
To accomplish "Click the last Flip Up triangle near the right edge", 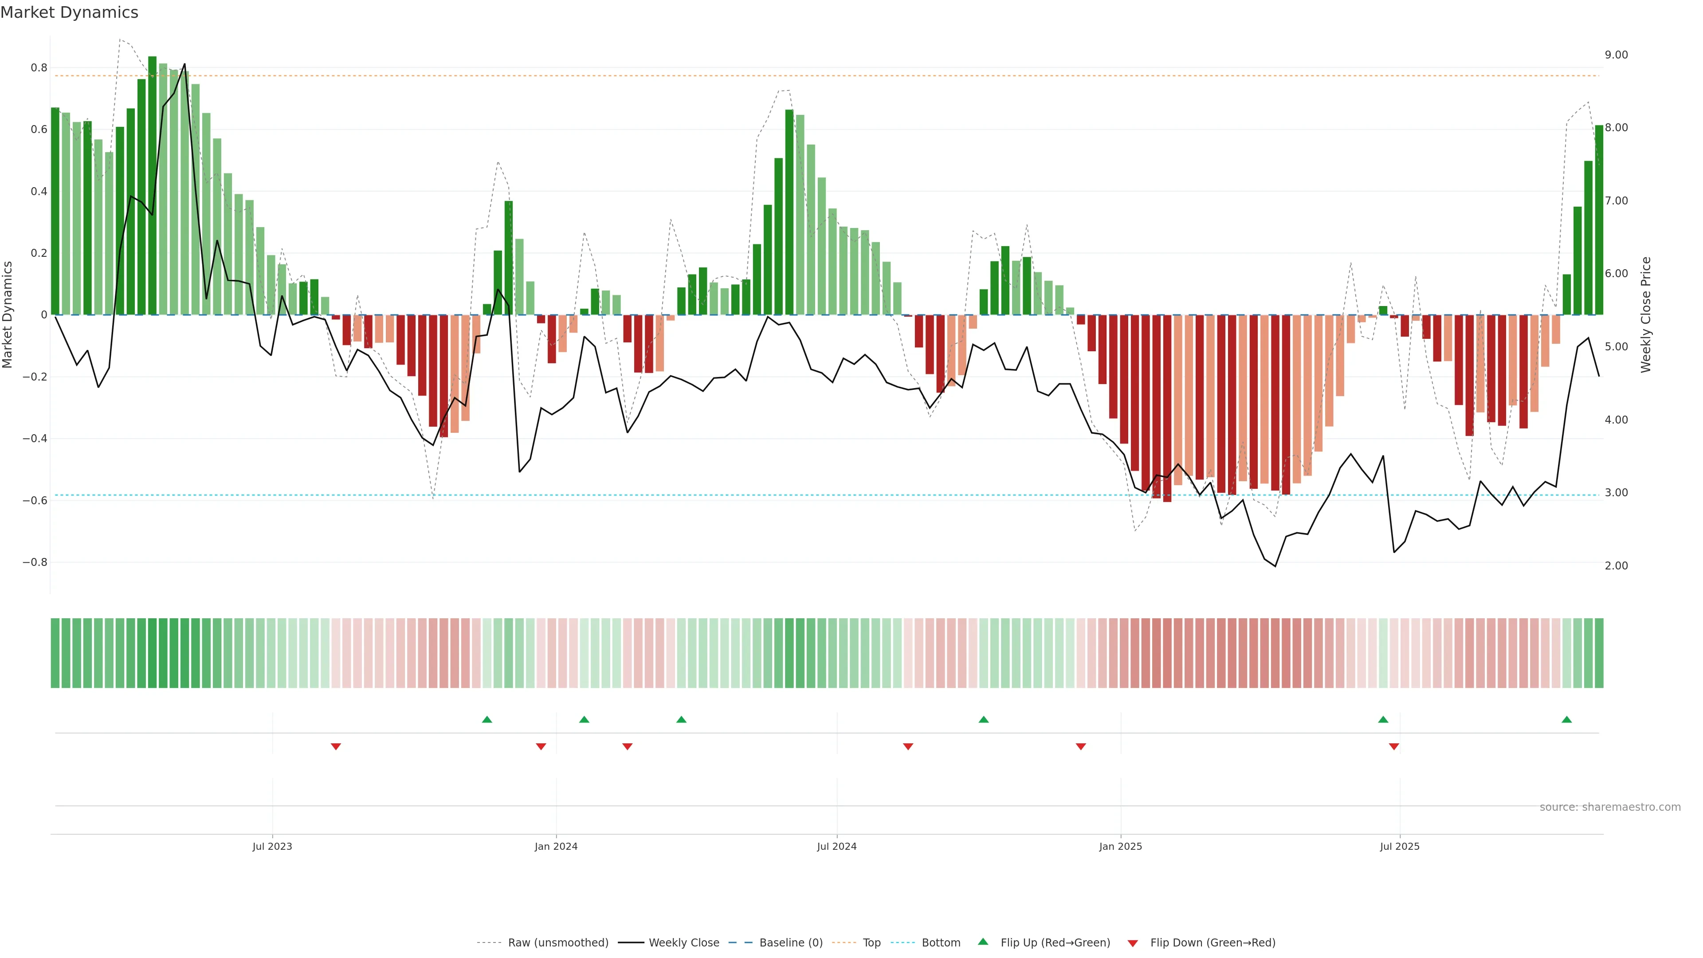I will (1566, 719).
